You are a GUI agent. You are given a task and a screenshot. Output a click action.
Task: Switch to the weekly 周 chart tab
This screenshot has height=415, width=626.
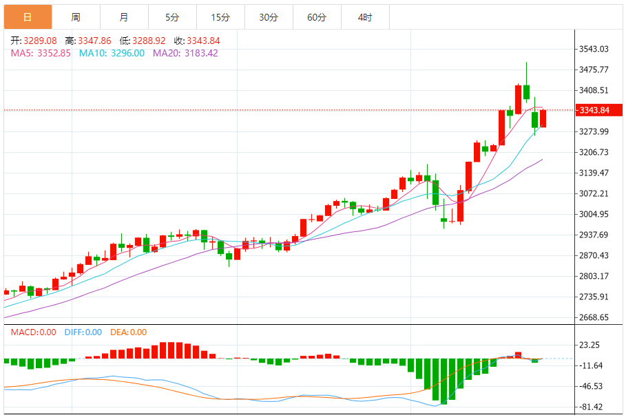click(x=76, y=17)
